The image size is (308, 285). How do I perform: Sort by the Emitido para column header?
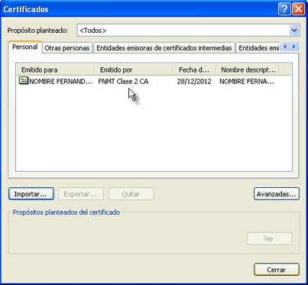(x=56, y=70)
